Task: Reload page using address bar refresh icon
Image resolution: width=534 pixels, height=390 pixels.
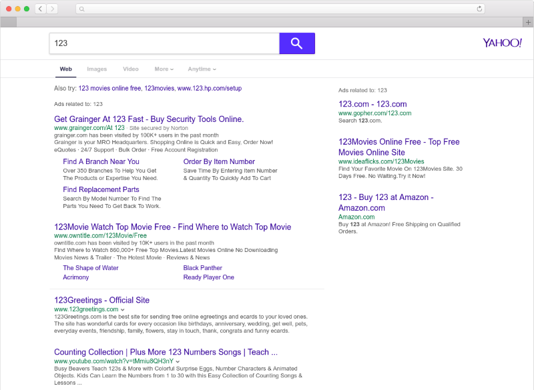Action: pyautogui.click(x=479, y=9)
